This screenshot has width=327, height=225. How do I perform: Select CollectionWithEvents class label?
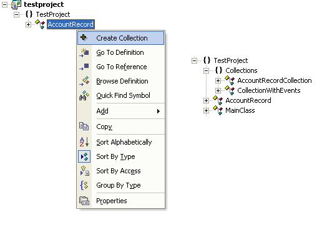pyautogui.click(x=269, y=90)
